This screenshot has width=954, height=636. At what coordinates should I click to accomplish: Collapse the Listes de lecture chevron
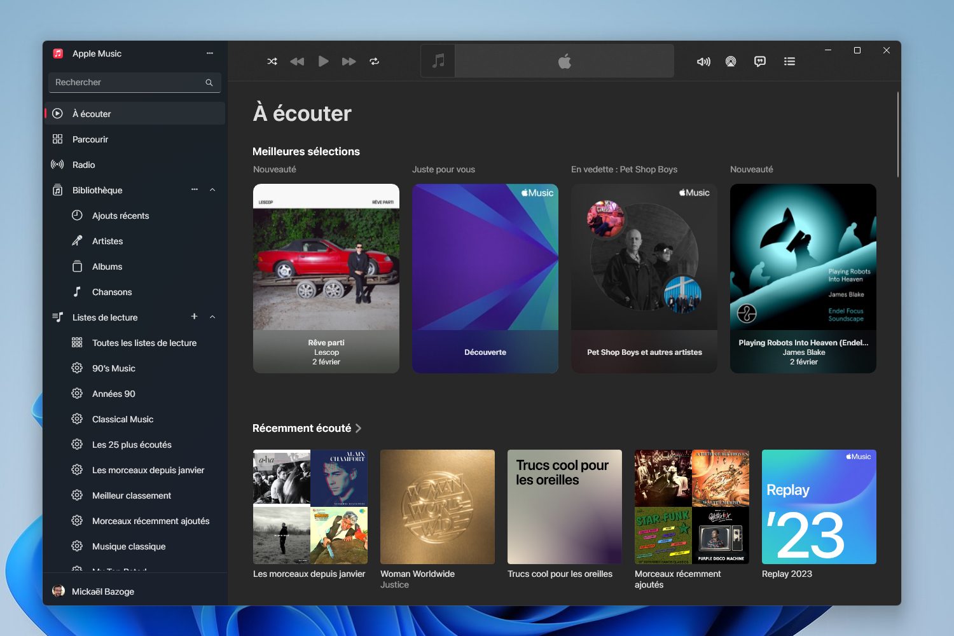(x=212, y=317)
